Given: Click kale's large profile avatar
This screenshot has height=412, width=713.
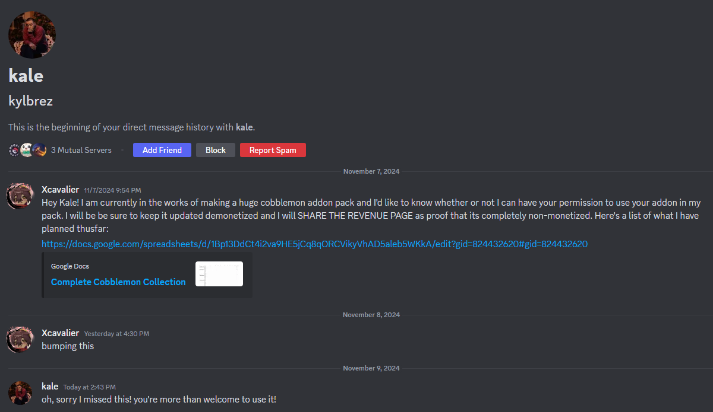Looking at the screenshot, I should (x=32, y=34).
